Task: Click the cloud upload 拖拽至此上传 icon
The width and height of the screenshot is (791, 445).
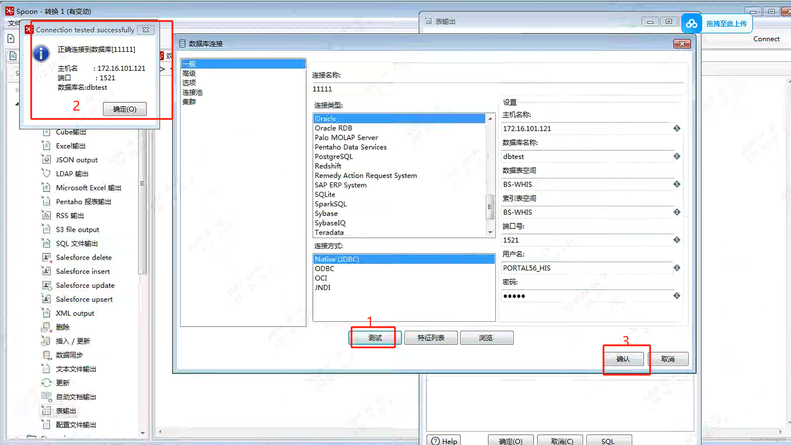Action: coord(691,24)
